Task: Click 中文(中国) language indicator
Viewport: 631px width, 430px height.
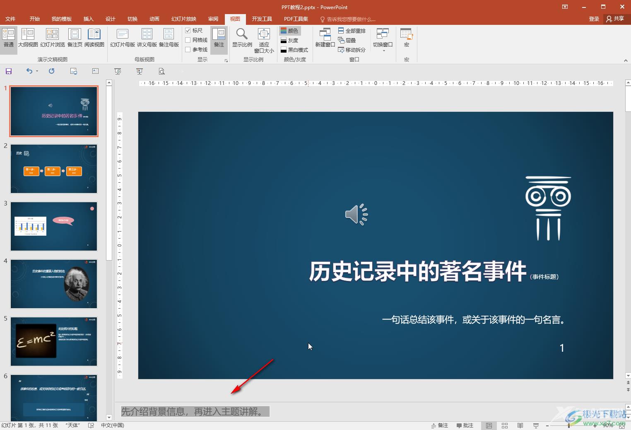Action: 113,425
